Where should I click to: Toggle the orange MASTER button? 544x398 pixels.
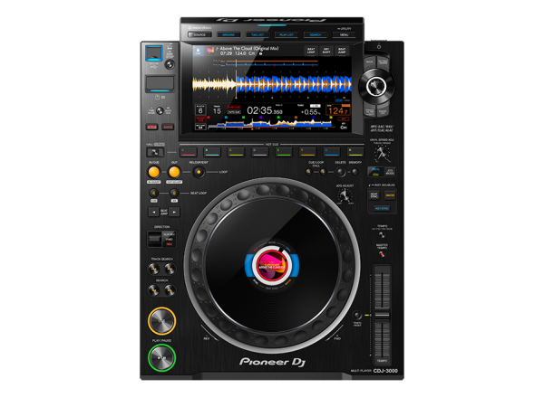(390, 195)
